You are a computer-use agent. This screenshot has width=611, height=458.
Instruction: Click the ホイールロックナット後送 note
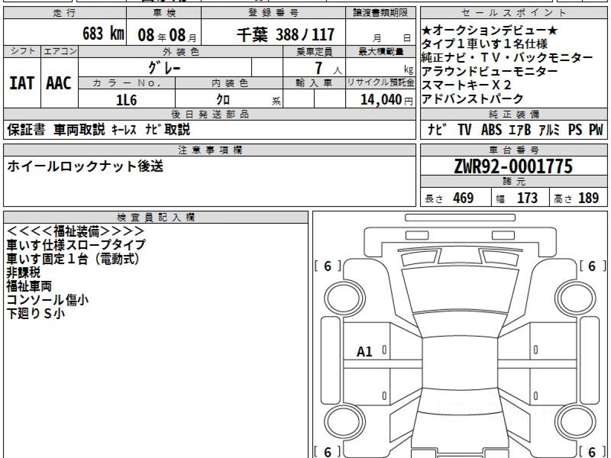pos(85,166)
